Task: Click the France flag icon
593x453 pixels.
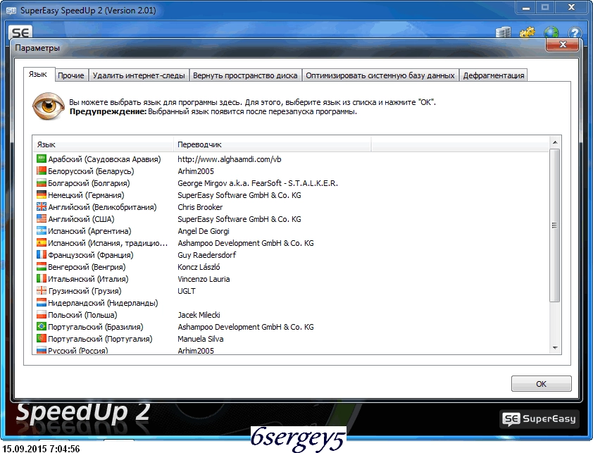Action: (x=42, y=255)
